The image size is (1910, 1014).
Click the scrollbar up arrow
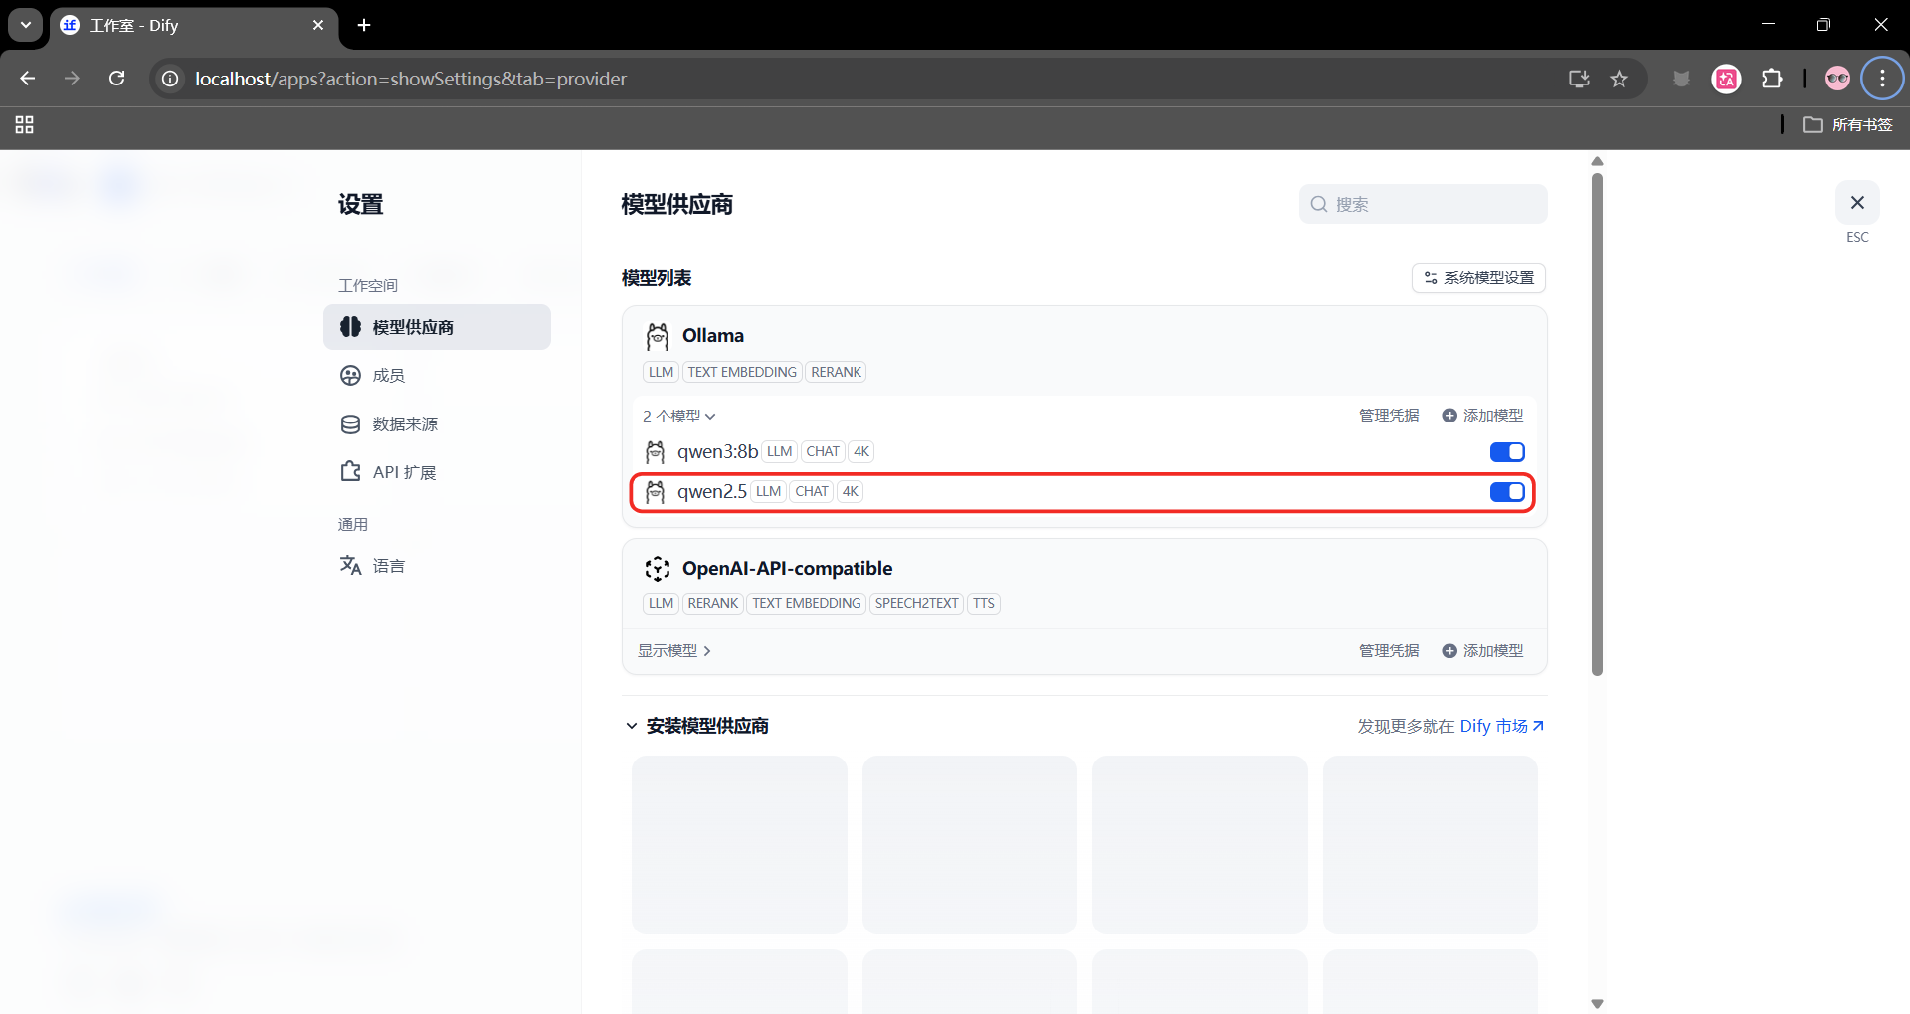click(1597, 161)
